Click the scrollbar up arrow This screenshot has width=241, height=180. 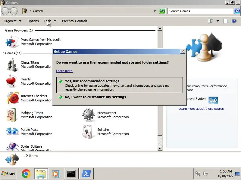pyautogui.click(x=160, y=28)
